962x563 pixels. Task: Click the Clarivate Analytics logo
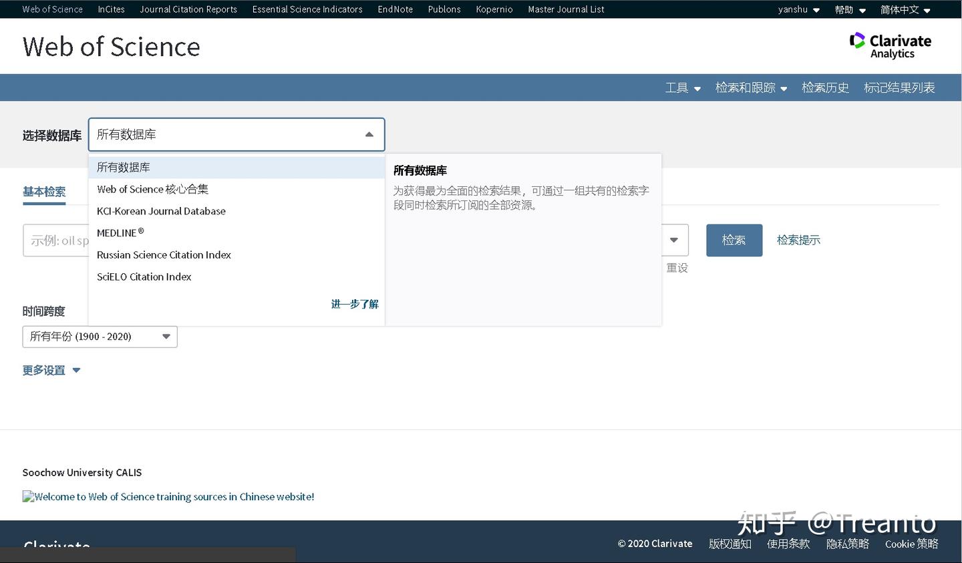[890, 44]
